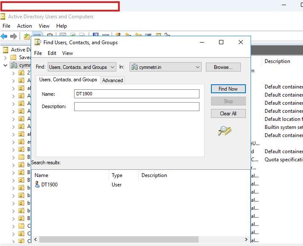Image resolution: width=303 pixels, height=246 pixels.
Task: Expand the Saved Queries node
Action: tap(6, 57)
